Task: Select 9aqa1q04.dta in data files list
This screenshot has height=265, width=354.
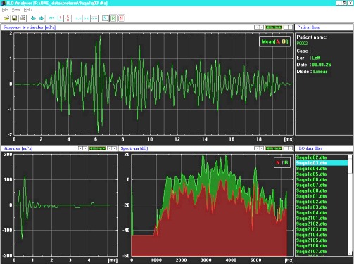Action: tap(311, 169)
